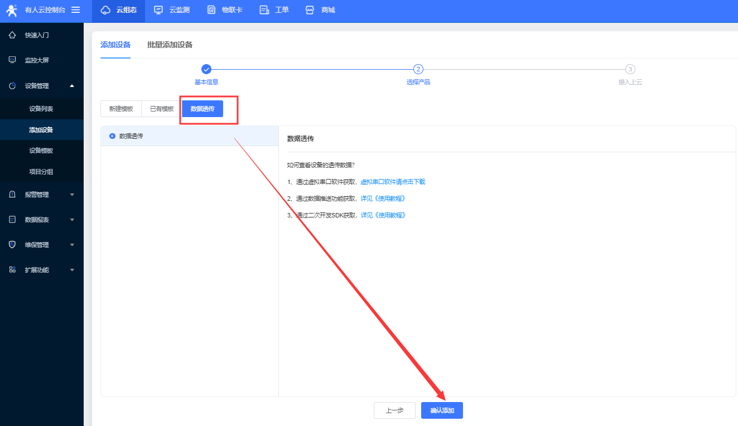Go back to step 1 基本信息 checkmark
This screenshot has width=738, height=426.
(206, 69)
